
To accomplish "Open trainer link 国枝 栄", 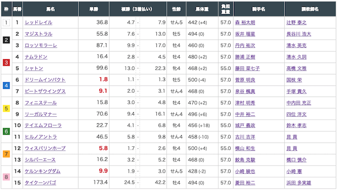I will click(294, 80).
